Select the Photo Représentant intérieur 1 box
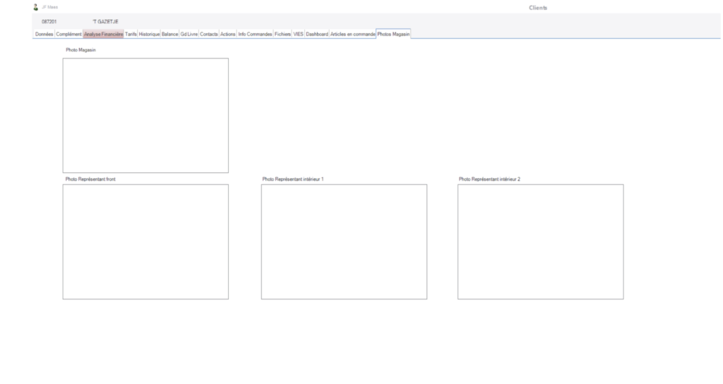The image size is (723, 384). coord(344,241)
